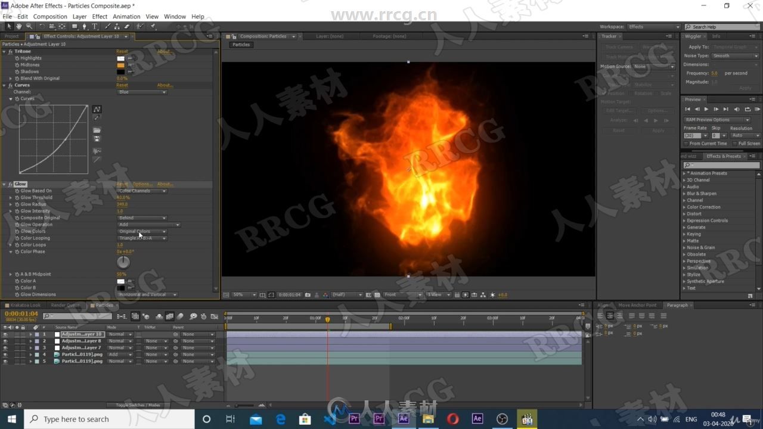Select the Puppet Pin tool
The height and width of the screenshot is (429, 763).
[x=153, y=26]
